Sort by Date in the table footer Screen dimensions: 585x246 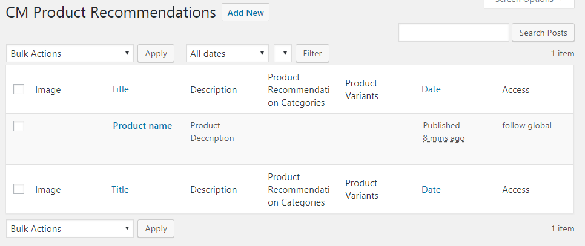(x=431, y=189)
